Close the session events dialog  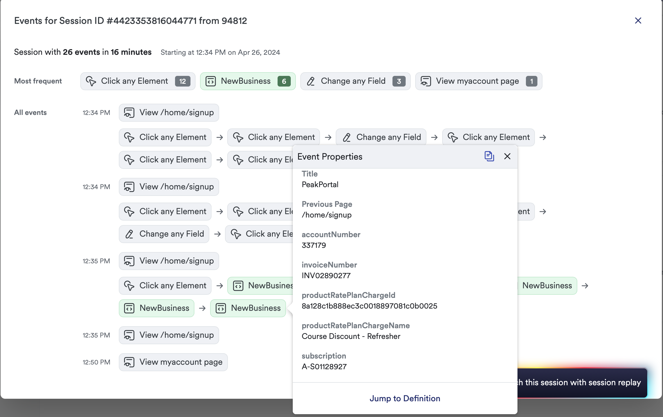pyautogui.click(x=638, y=21)
